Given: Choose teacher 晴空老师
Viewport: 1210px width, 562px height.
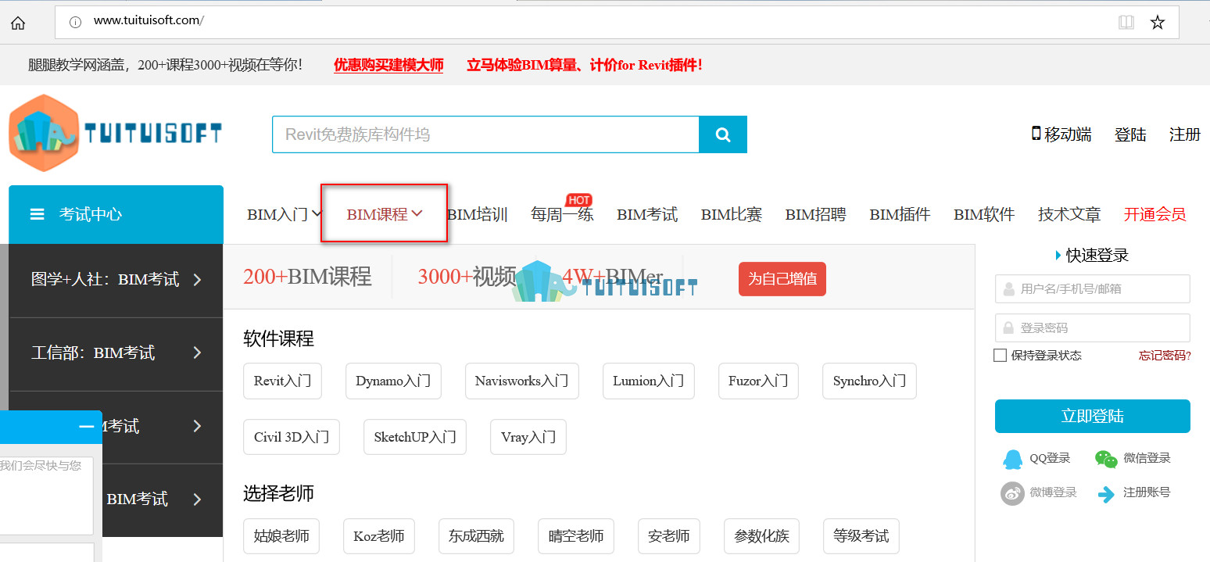Looking at the screenshot, I should click(576, 536).
